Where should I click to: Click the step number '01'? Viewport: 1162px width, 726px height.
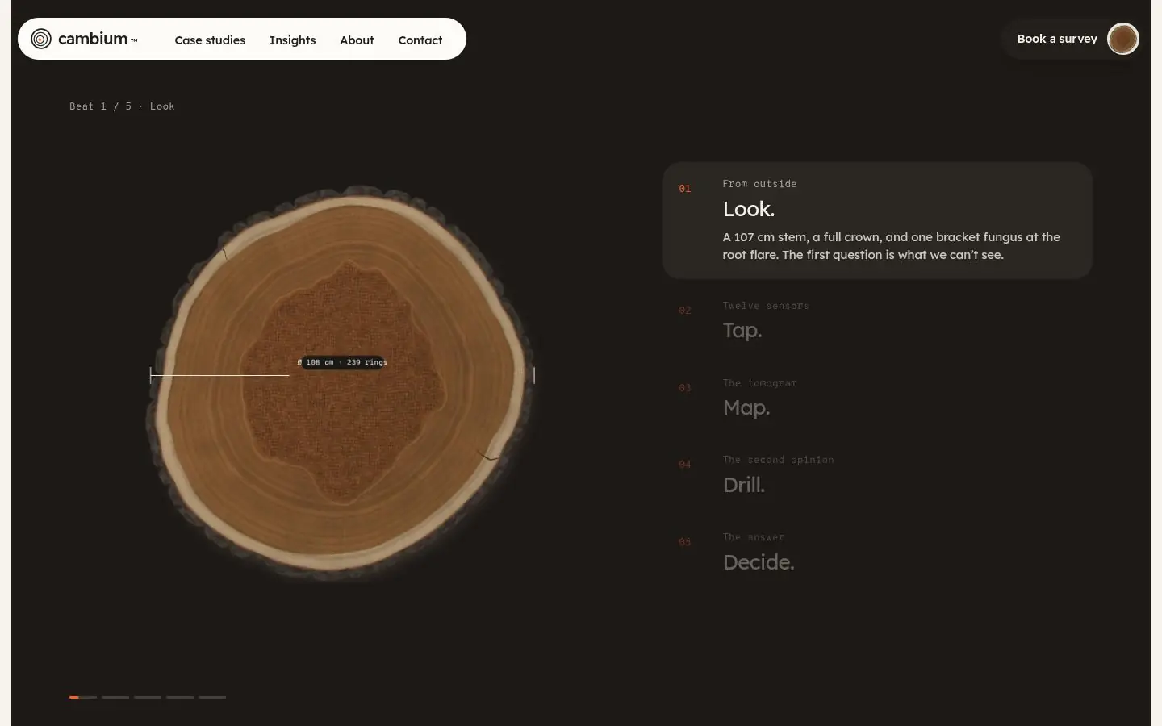click(685, 189)
